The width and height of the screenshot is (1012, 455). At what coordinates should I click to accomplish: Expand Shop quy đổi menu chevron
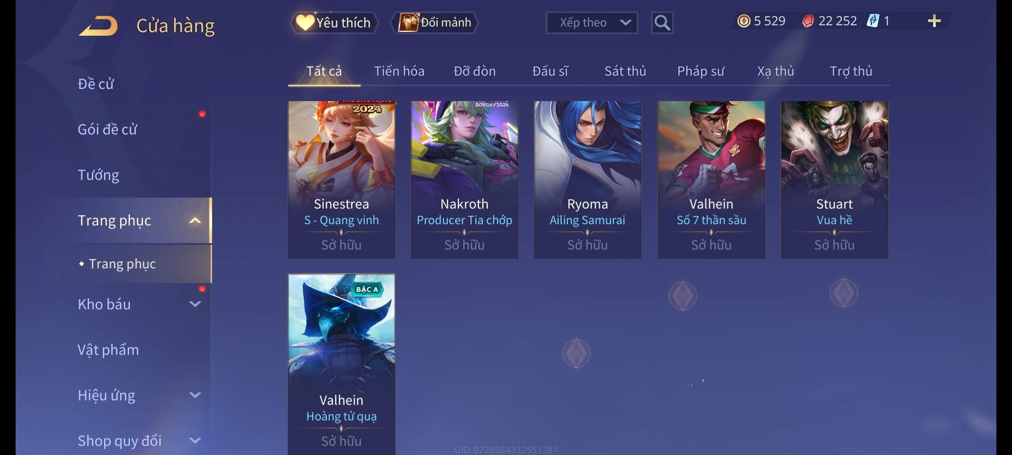[x=195, y=440]
